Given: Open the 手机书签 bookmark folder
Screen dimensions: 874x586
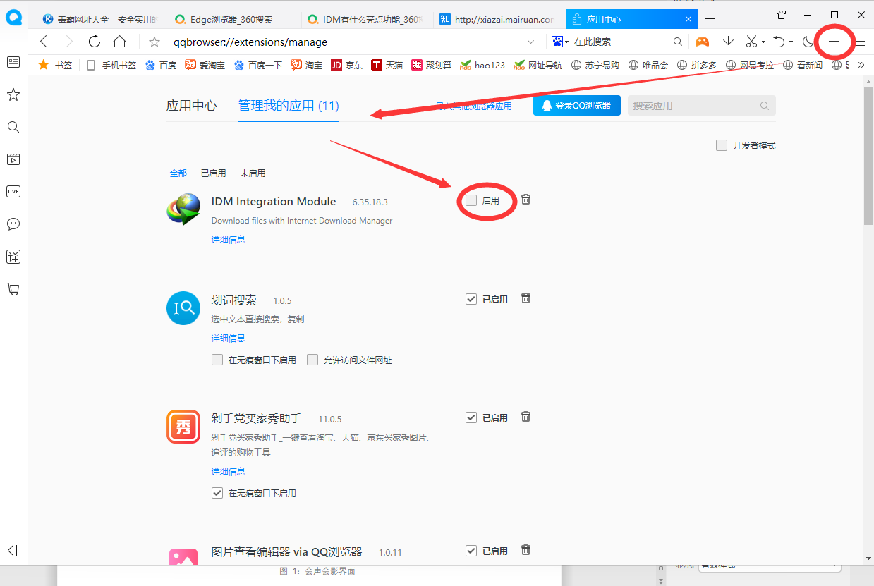Looking at the screenshot, I should [x=111, y=65].
